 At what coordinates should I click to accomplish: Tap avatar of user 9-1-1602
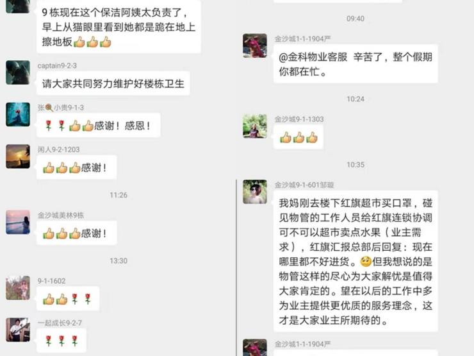coord(18,288)
